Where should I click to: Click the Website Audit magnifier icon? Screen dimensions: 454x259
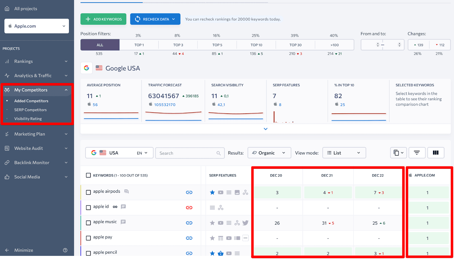click(x=7, y=148)
